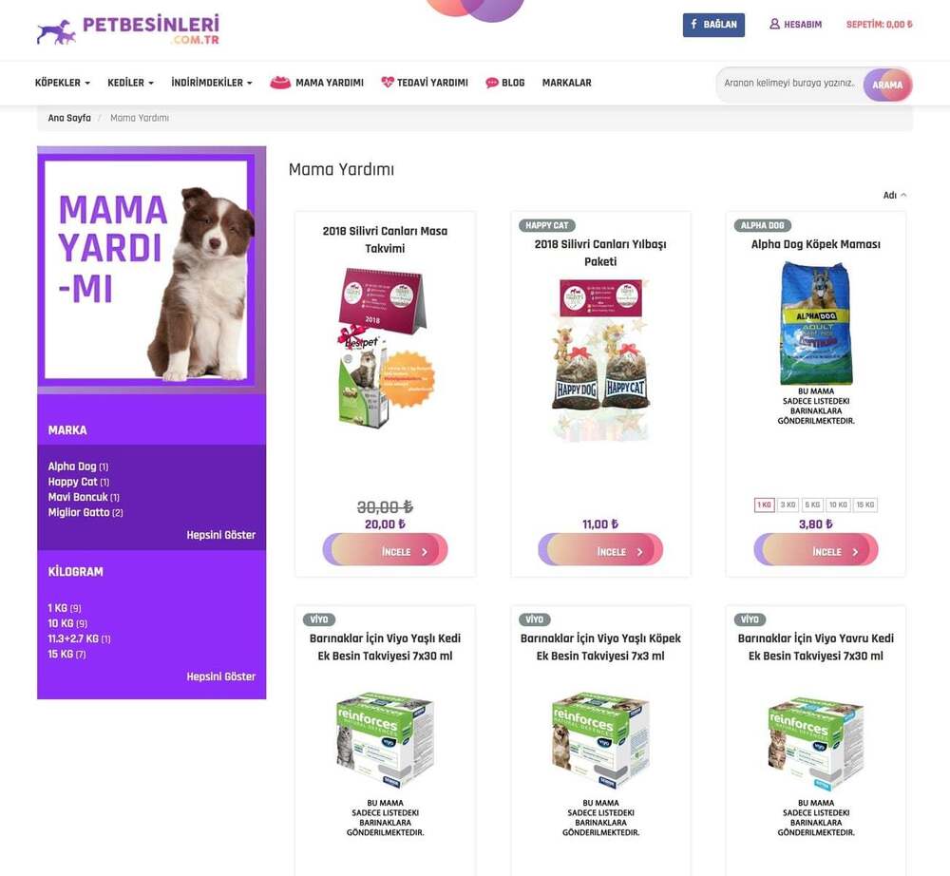Select the 15 KG size option
Viewport: 950px width, 876px height.
pyautogui.click(x=865, y=505)
